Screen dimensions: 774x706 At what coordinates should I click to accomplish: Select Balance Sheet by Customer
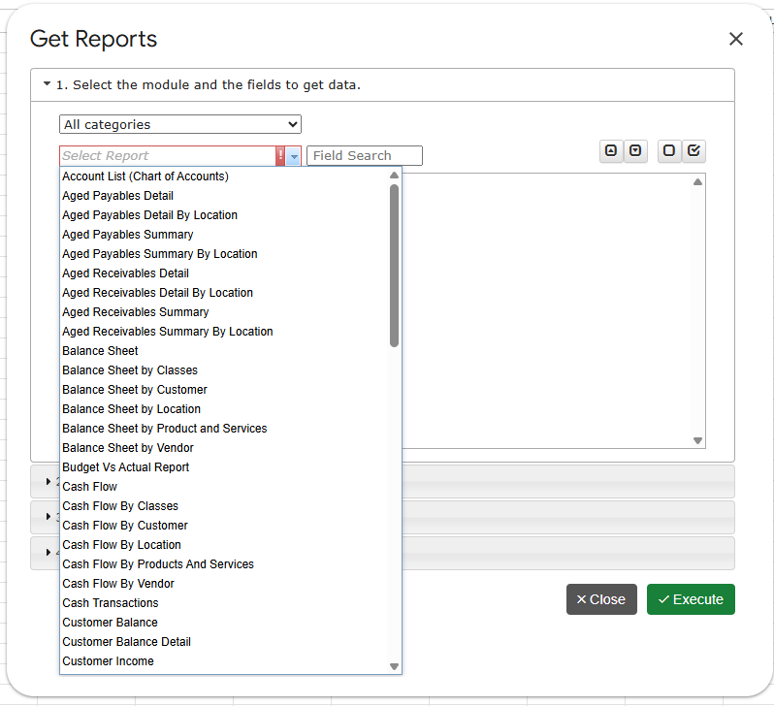pos(225,390)
